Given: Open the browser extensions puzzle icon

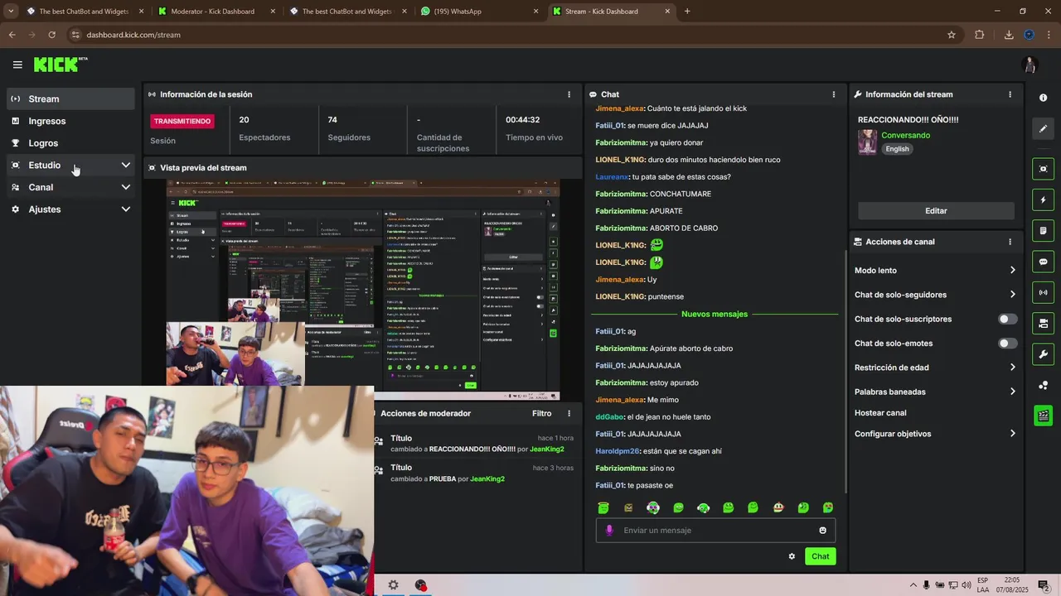Looking at the screenshot, I should coord(980,35).
